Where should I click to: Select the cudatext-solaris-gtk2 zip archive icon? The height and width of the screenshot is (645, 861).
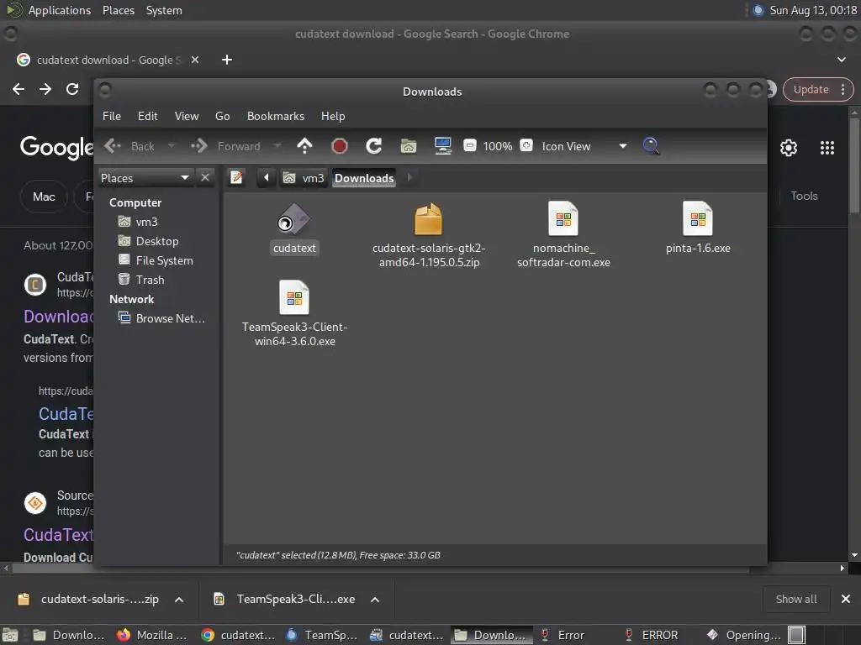(x=428, y=219)
